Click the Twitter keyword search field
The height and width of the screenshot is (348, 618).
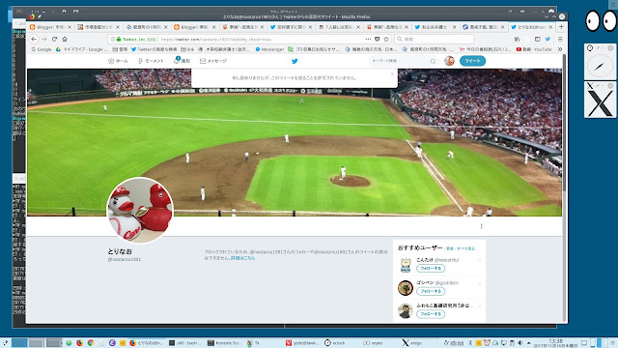(403, 61)
